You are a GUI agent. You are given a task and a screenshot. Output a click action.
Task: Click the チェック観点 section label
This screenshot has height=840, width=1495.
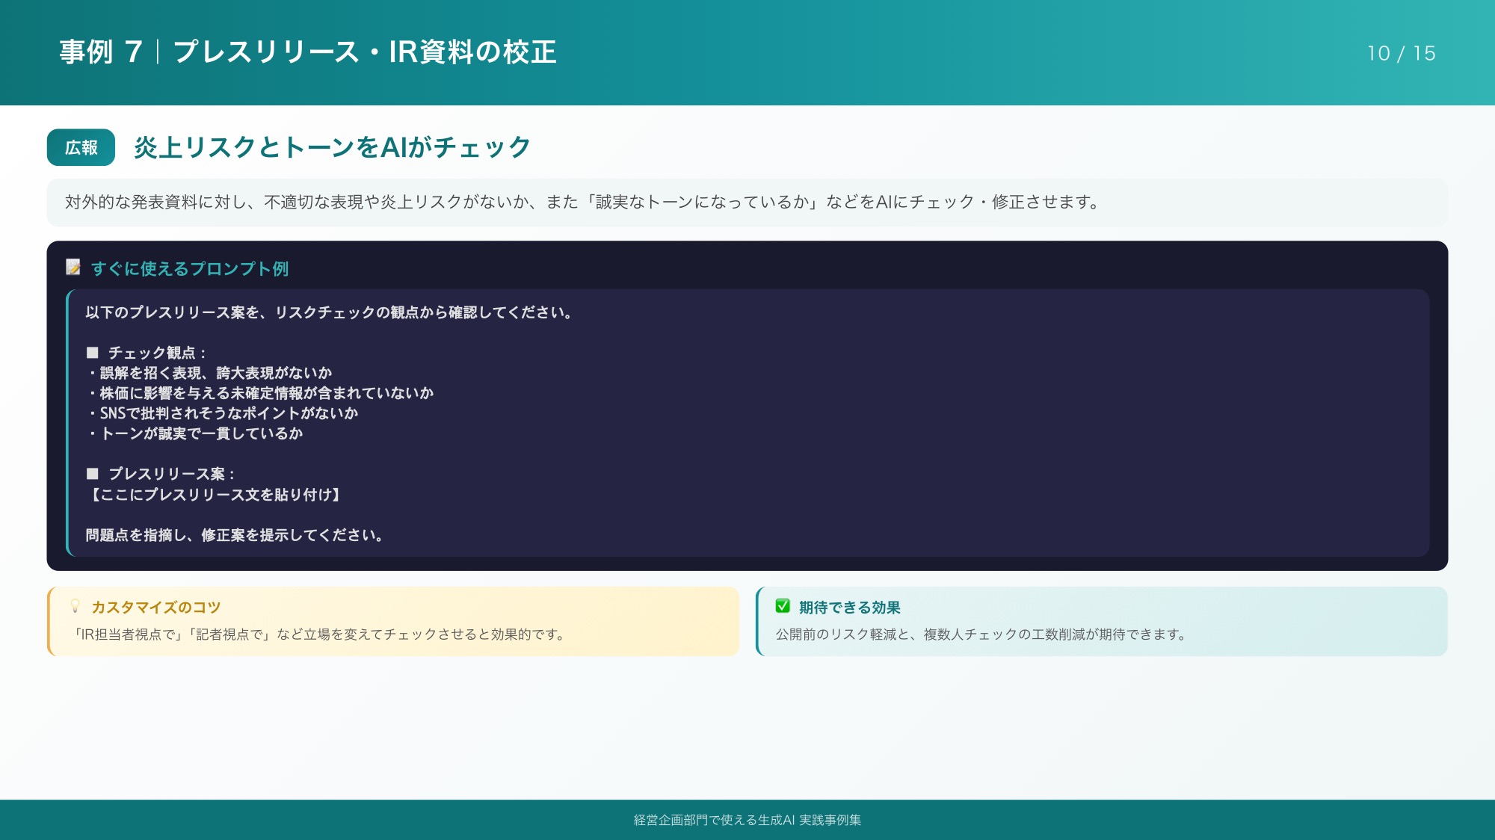point(146,353)
